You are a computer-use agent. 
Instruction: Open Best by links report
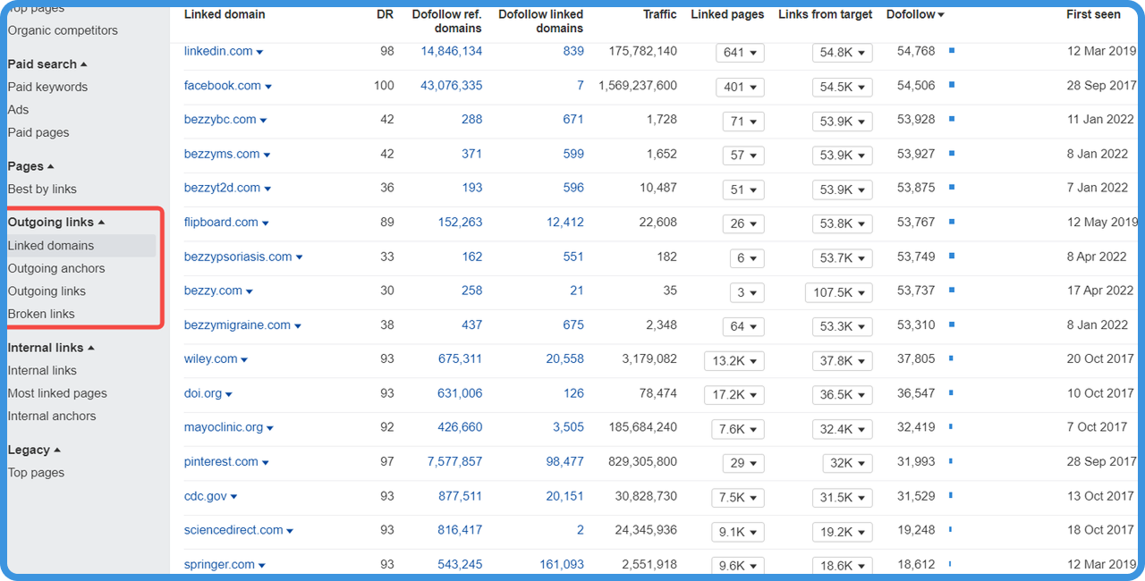(42, 189)
